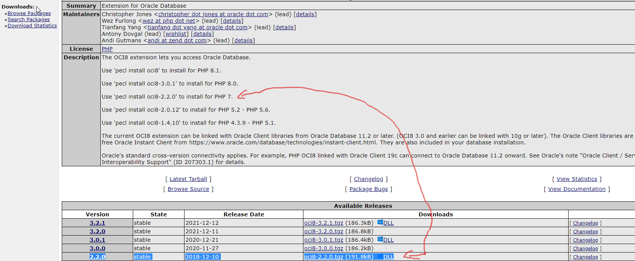Open the Download Statistics link
The image size is (635, 261).
(32, 26)
